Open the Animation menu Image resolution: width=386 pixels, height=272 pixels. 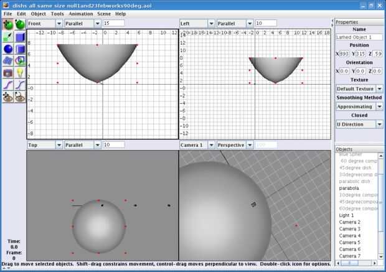click(x=81, y=14)
